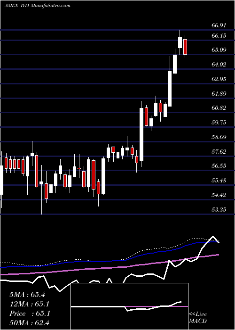Click the 54.42 price axis label
The image size is (235, 330).
point(219,195)
